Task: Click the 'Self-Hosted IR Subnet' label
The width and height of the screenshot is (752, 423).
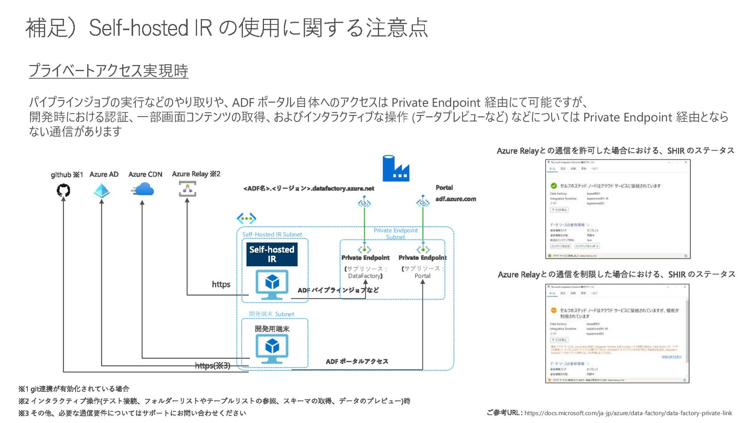Action: coord(272,234)
